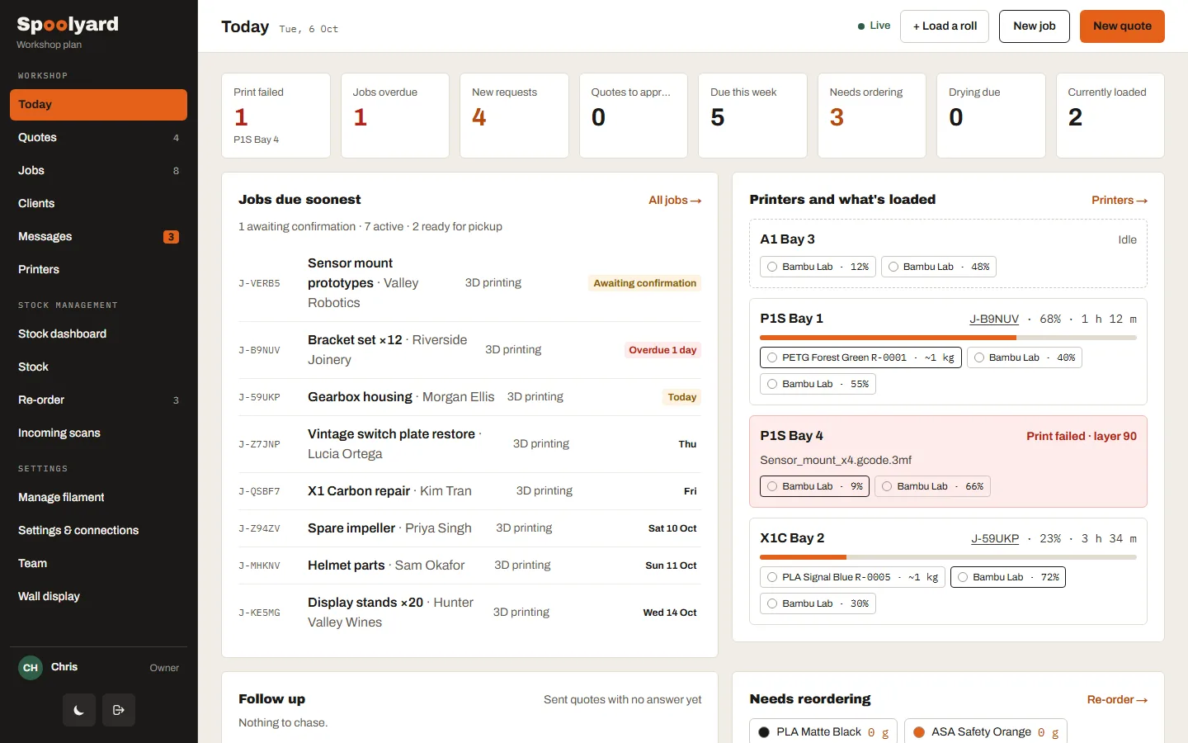This screenshot has width=1188, height=743.
Task: Click the Load a roll button
Action: tap(945, 26)
